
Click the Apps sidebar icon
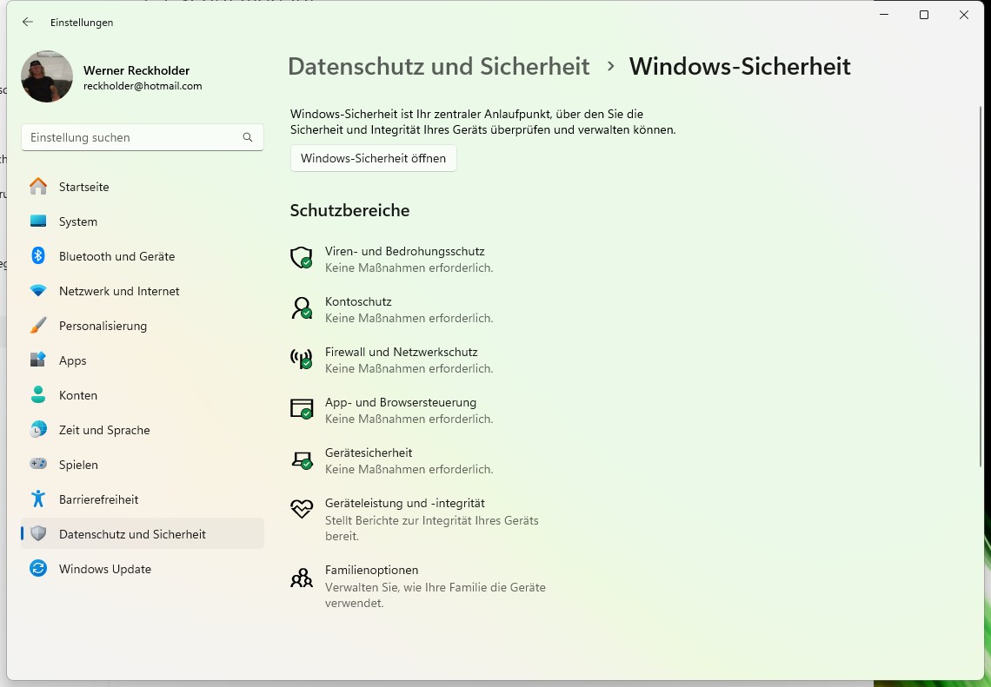point(38,360)
